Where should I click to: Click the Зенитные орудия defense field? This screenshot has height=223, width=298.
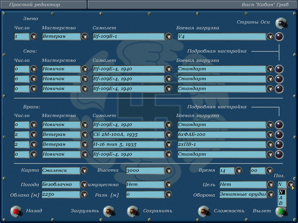(x=243, y=194)
